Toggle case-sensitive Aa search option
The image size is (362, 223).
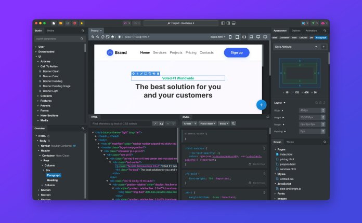click(x=161, y=123)
